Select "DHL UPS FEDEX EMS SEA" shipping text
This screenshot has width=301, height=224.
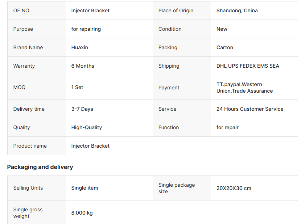[248, 66]
